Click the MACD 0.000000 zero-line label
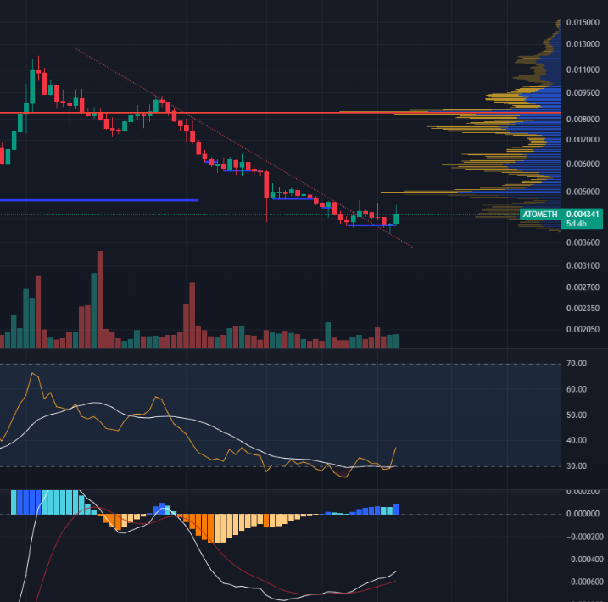 583,514
